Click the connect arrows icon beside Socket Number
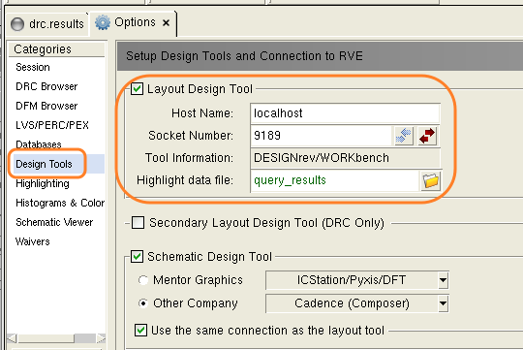523x350 pixels. point(404,136)
